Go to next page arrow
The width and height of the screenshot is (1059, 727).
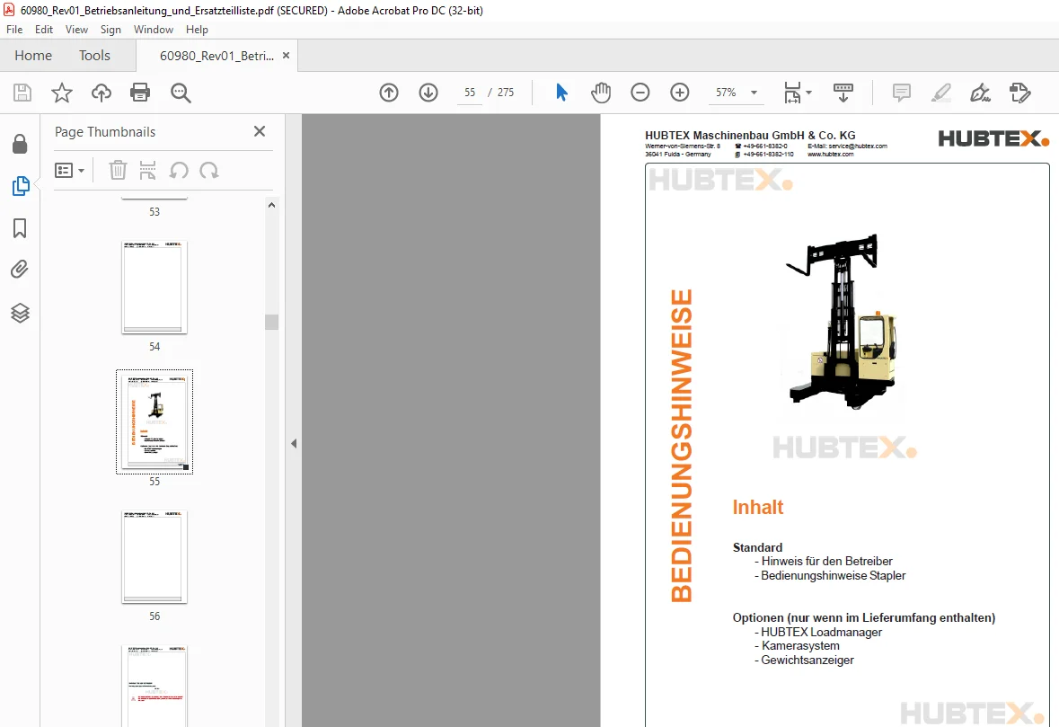[x=428, y=93]
